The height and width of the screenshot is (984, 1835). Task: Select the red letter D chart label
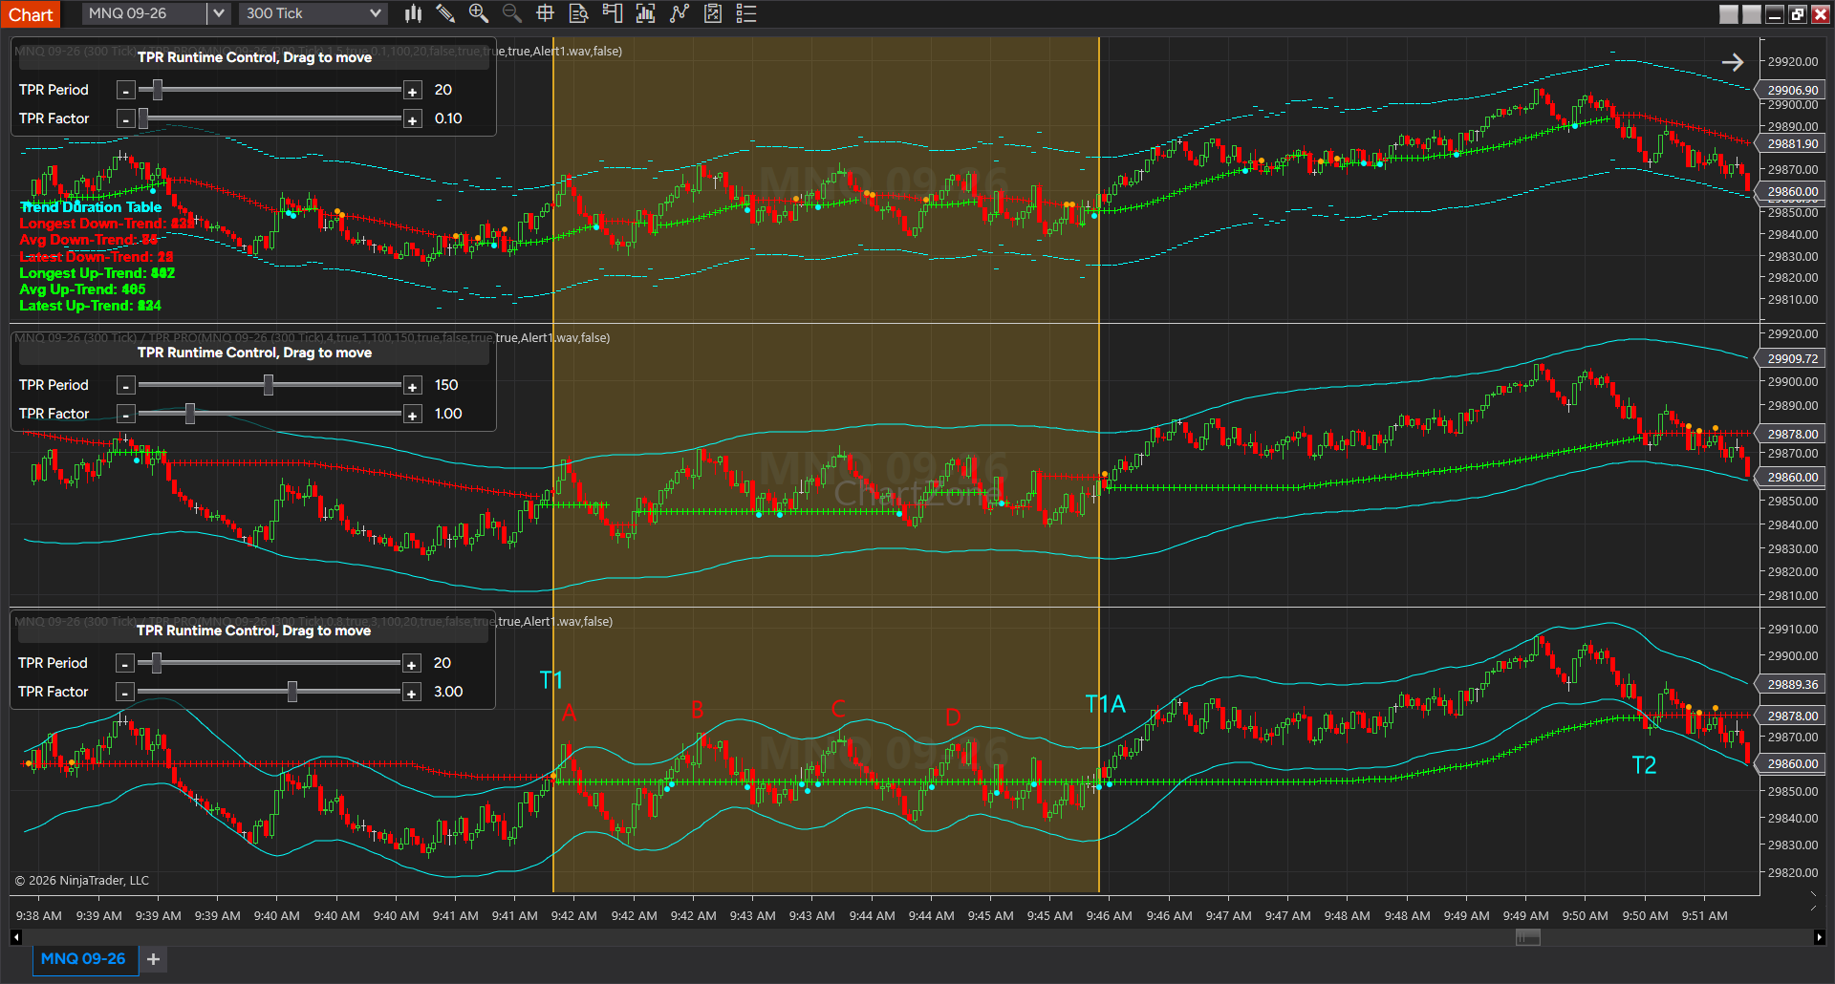coord(953,717)
